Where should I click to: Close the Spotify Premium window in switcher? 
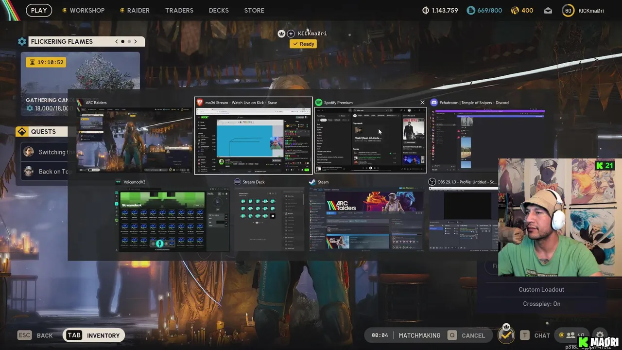(x=422, y=103)
